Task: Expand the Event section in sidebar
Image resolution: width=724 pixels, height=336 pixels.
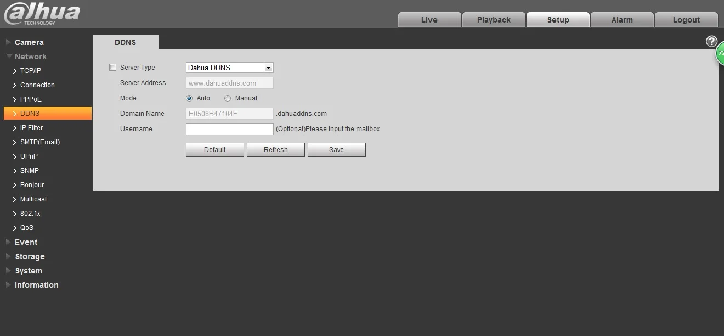Action: click(26, 242)
